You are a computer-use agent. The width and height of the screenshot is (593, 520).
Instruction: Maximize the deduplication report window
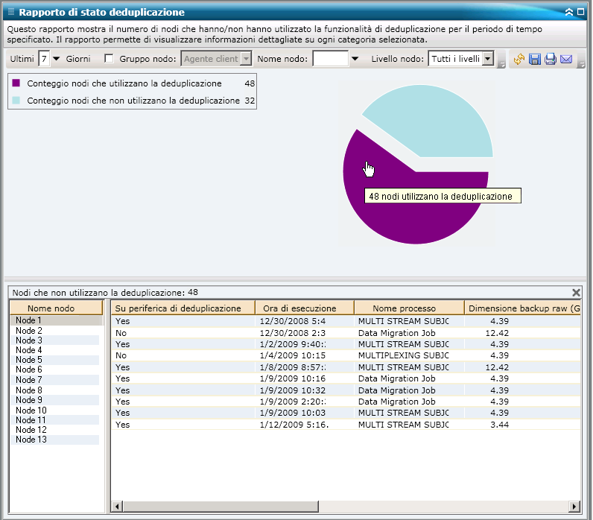pos(582,12)
